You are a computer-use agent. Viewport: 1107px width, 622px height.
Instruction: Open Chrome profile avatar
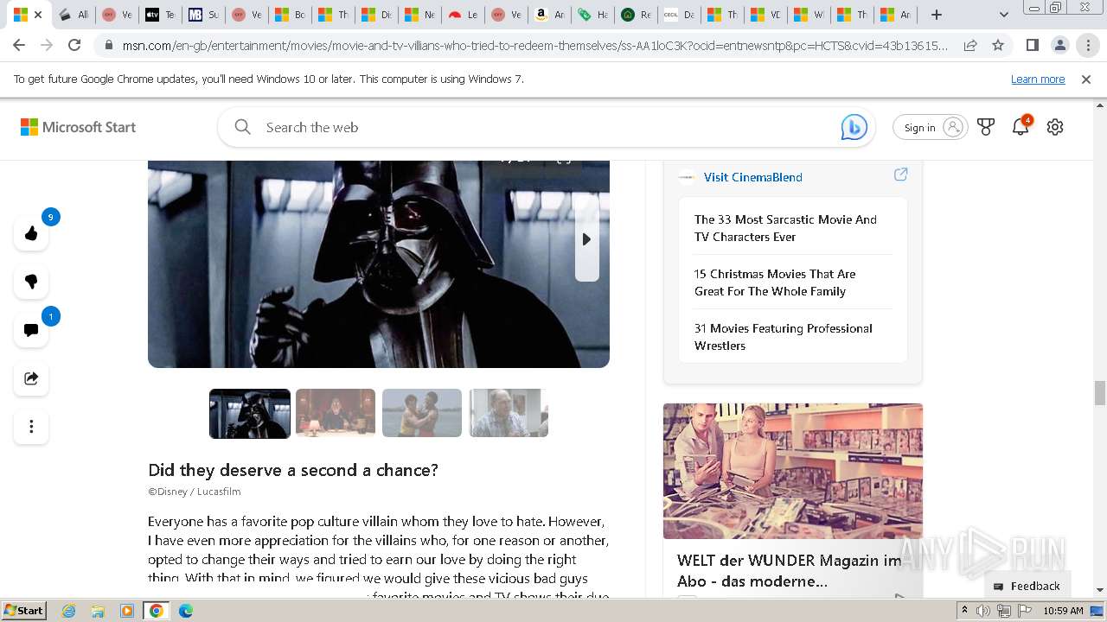[1060, 45]
